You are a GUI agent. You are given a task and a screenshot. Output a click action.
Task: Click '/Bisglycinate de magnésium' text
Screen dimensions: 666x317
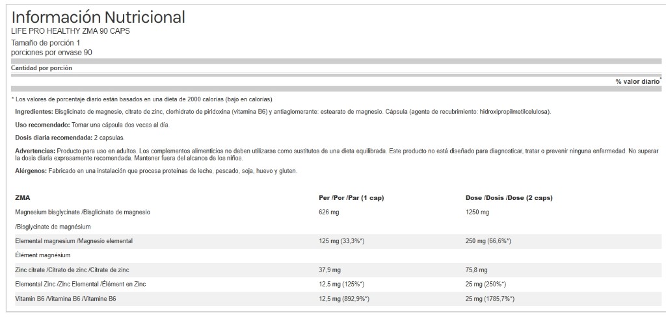click(x=53, y=227)
